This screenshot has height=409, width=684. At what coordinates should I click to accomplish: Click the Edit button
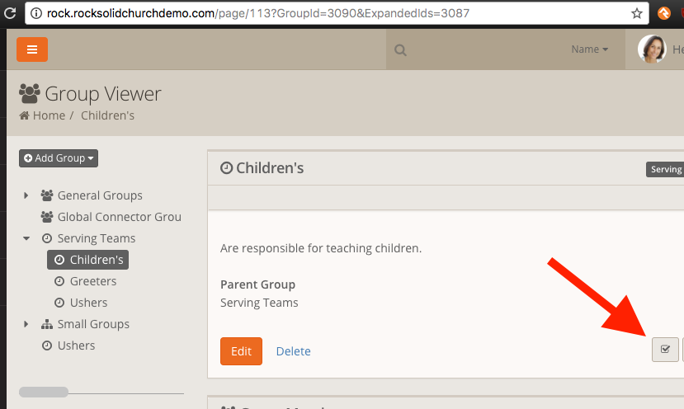(x=241, y=351)
